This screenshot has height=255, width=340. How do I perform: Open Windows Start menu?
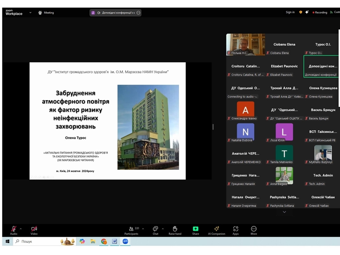[x=7, y=241]
